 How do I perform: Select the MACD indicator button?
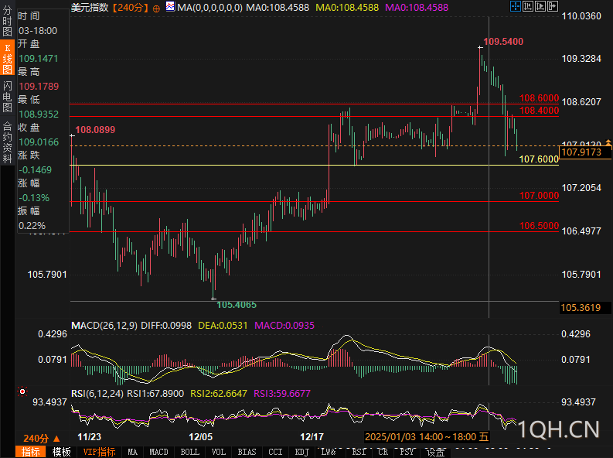158,452
